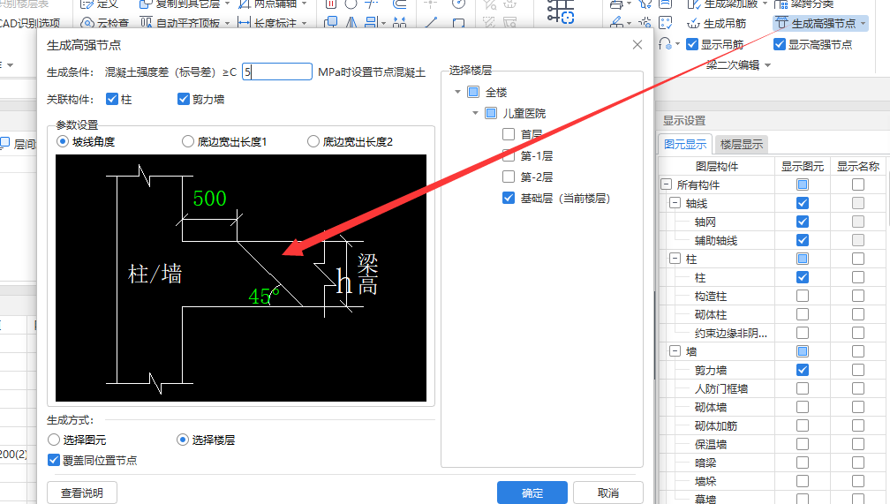The image size is (890, 504).
Task: Click the 显示名称 column header
Action: tap(858, 166)
